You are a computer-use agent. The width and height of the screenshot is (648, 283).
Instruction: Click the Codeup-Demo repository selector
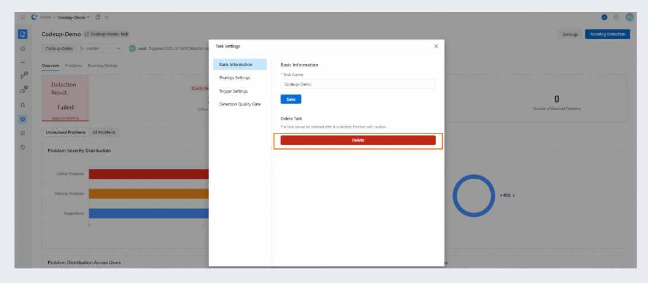[59, 48]
